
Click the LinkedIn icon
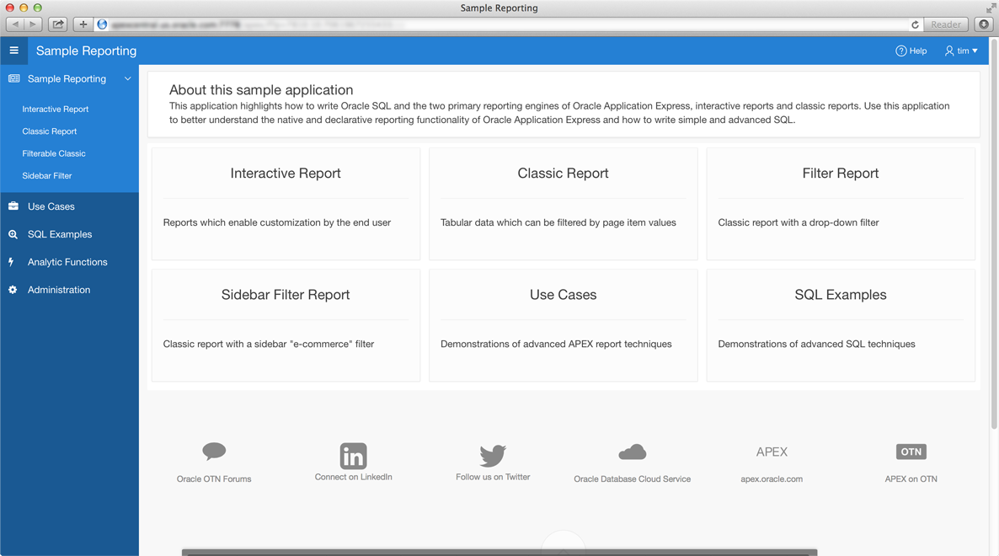click(353, 456)
